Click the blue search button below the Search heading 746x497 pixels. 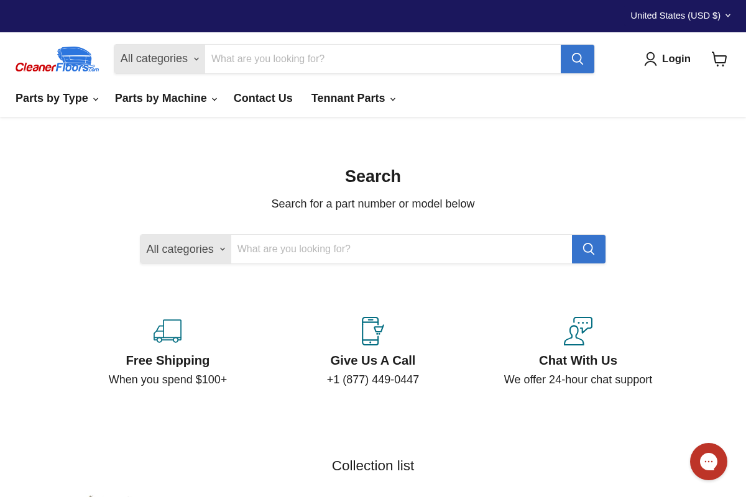[588, 249]
